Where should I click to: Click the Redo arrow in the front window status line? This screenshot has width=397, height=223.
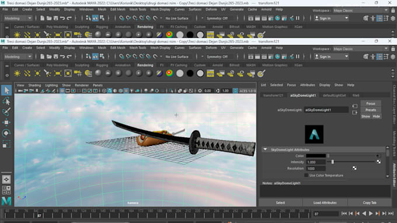click(x=69, y=57)
